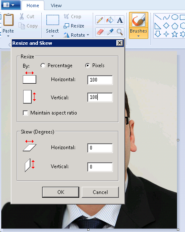Select the oval shape
The image size is (185, 232).
pyautogui.click(x=175, y=17)
